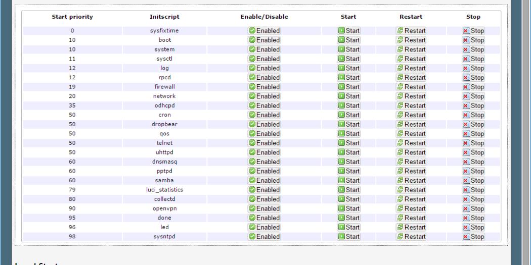531x265 pixels.
Task: Toggle Enabled state for telnet service
Action: coord(264,143)
